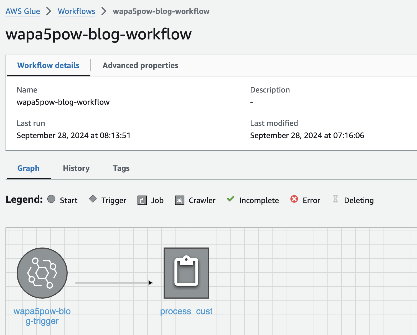This screenshot has width=417, height=335.
Task: Click the Last modified field label
Action: (x=274, y=123)
